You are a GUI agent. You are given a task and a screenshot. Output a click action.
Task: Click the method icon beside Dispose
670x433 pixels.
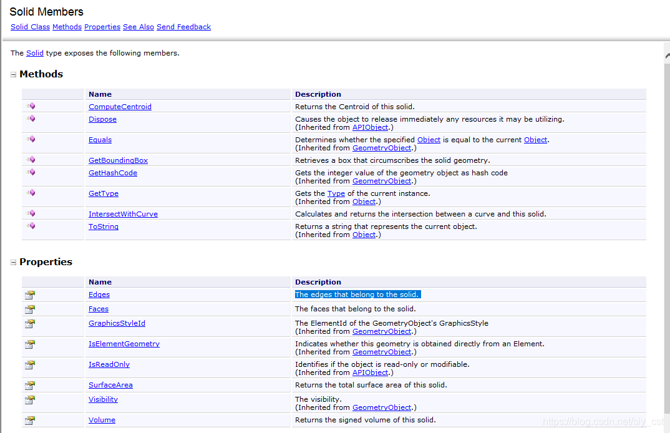31,119
